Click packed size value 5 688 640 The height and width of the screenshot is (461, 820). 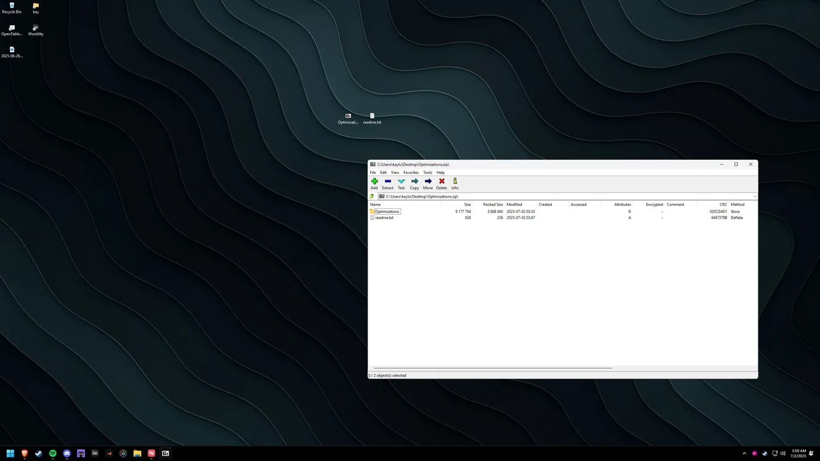tap(495, 211)
